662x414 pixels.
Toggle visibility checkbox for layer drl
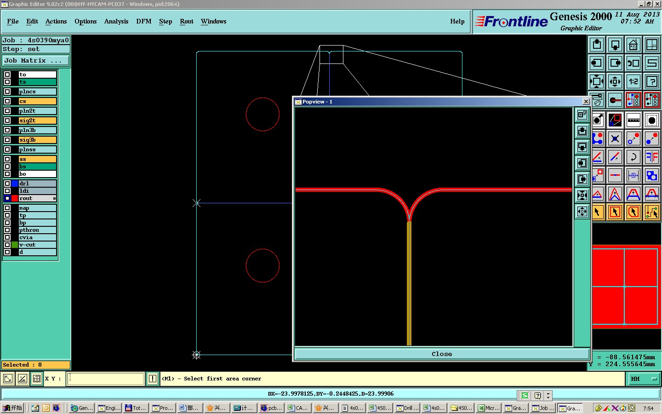pos(7,184)
